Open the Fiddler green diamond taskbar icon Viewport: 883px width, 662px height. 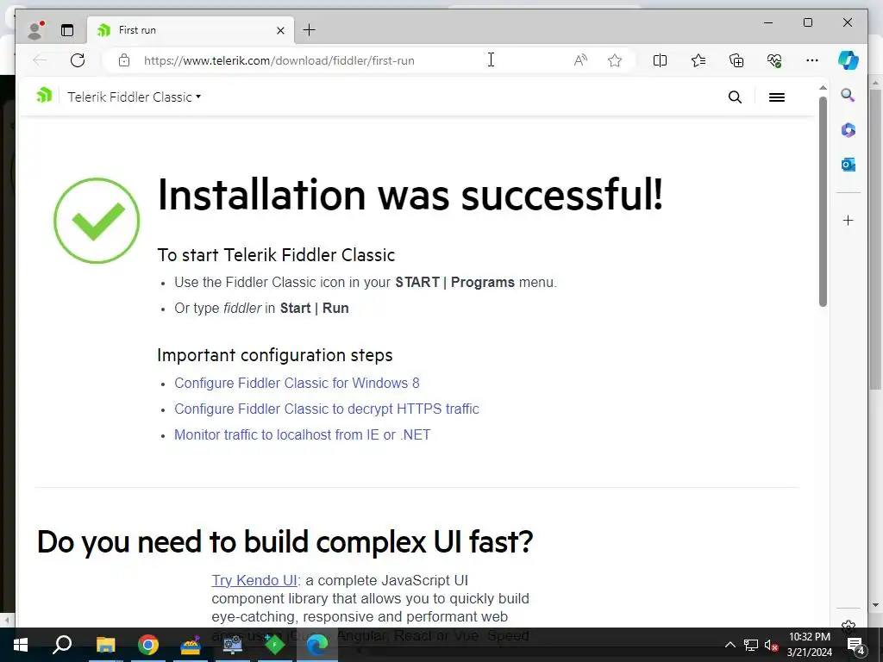[x=275, y=645]
